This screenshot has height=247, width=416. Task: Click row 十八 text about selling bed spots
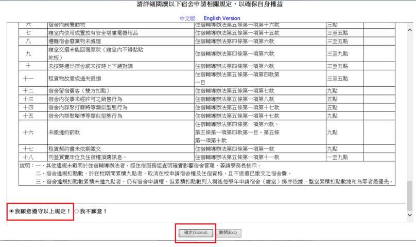click(x=87, y=157)
